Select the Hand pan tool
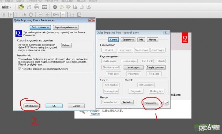Image resolution: width=222 pixels, height=134 pixels. click(31, 14)
